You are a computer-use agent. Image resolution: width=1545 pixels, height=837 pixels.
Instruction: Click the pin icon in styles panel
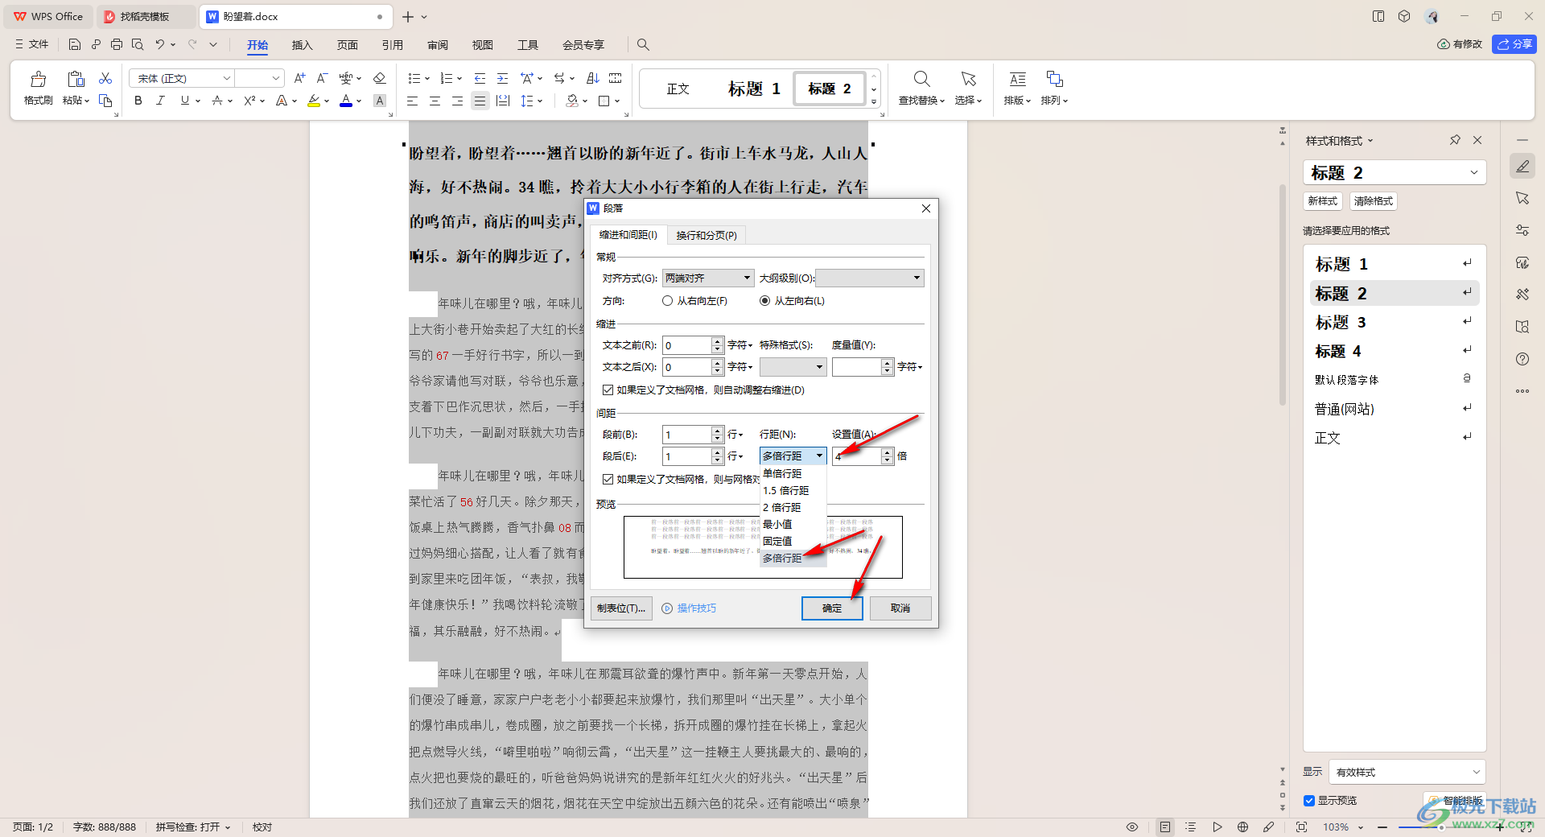(1455, 140)
